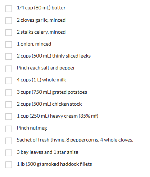This screenshot has width=150, height=177.
Task: Click the '1 lb (500 g) smoked haddock fillets' text
Action: [54, 164]
